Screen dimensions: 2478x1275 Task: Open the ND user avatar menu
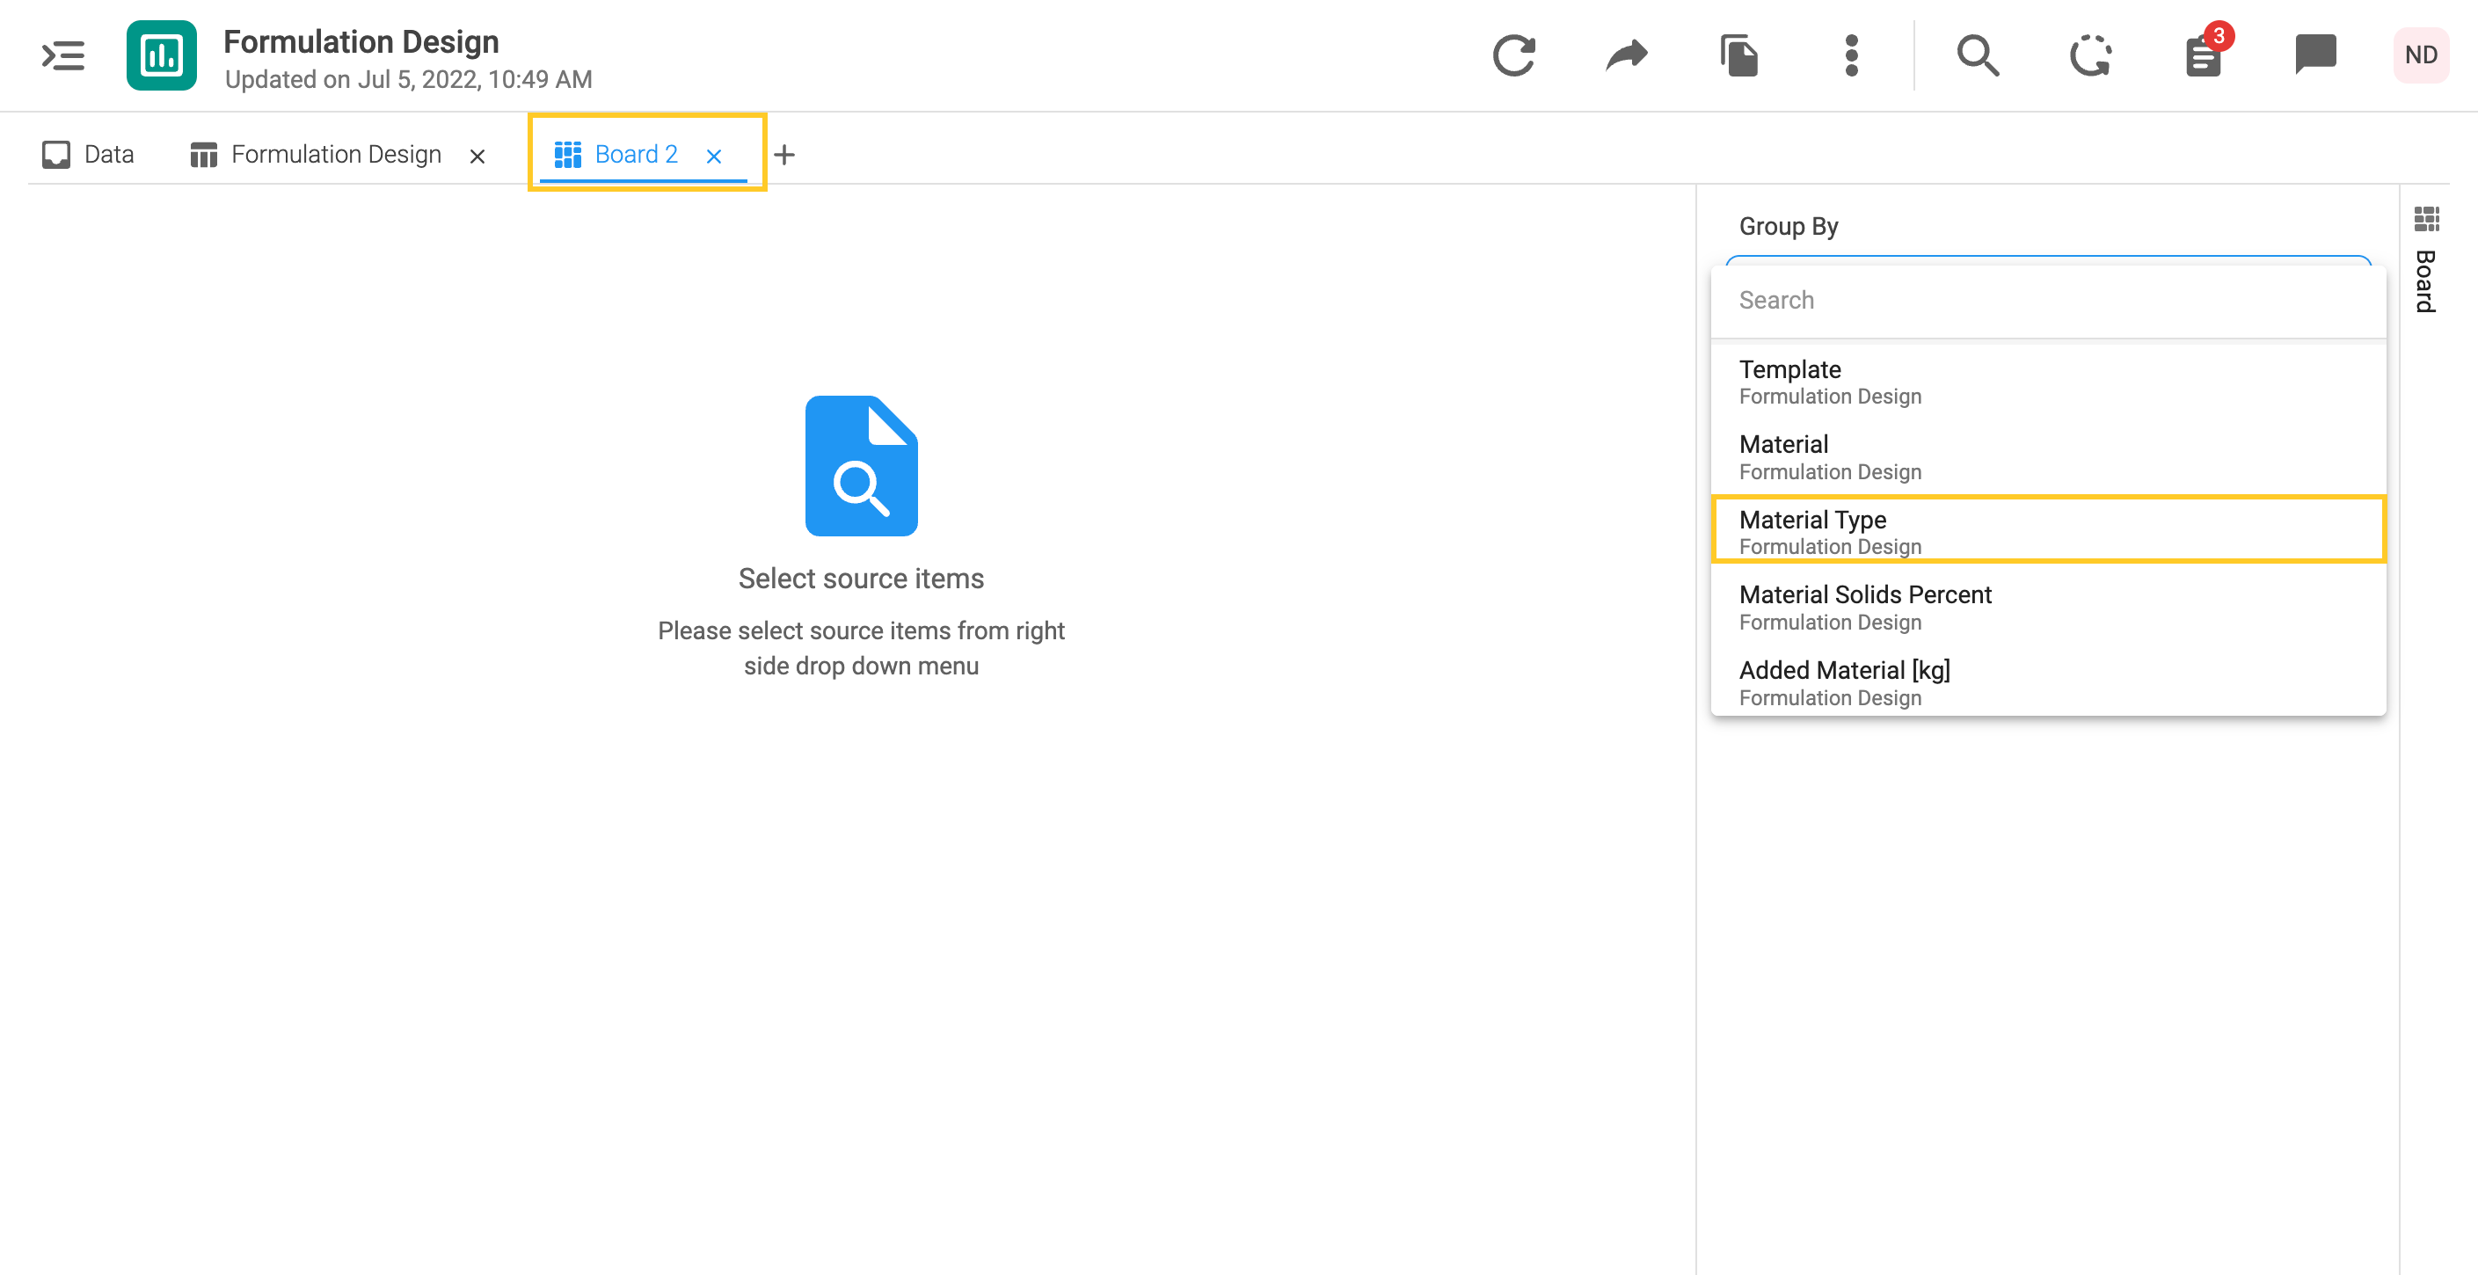coord(2421,55)
